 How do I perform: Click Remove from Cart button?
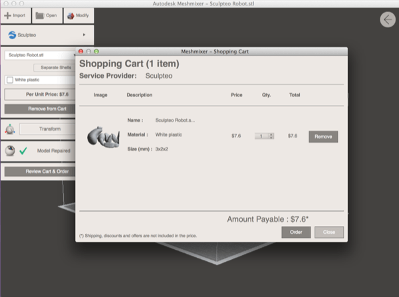[47, 108]
